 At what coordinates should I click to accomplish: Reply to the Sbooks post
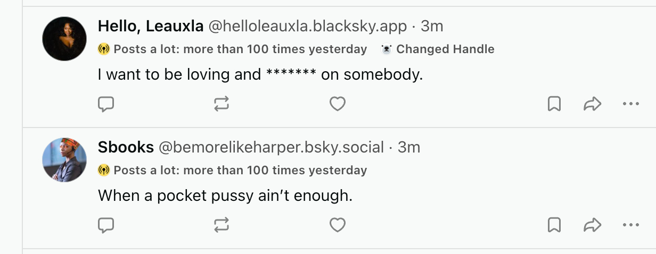tap(106, 225)
